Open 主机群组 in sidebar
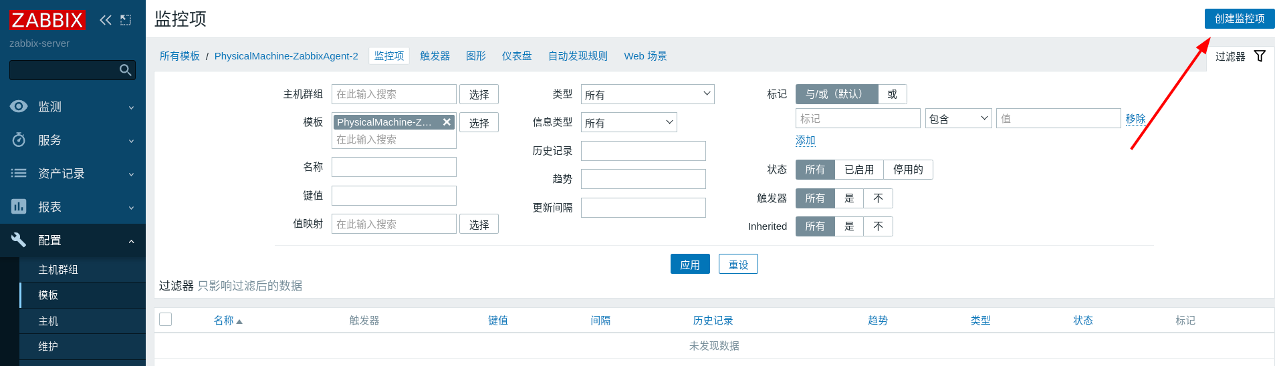This screenshot has height=366, width=1275. coord(82,269)
